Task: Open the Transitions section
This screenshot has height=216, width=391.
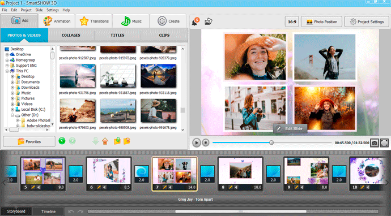Action: (x=93, y=21)
